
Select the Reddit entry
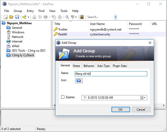[x=63, y=34]
